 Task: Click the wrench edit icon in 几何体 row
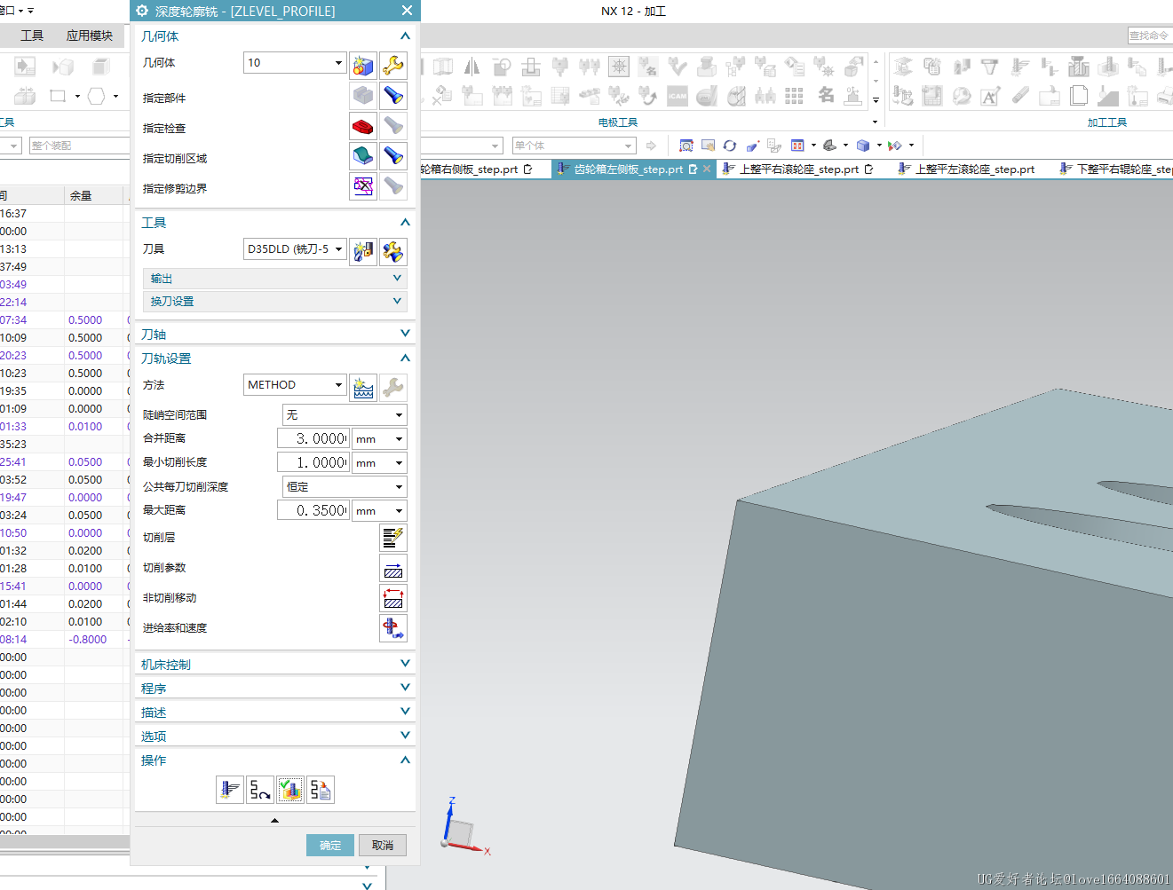[x=393, y=65]
